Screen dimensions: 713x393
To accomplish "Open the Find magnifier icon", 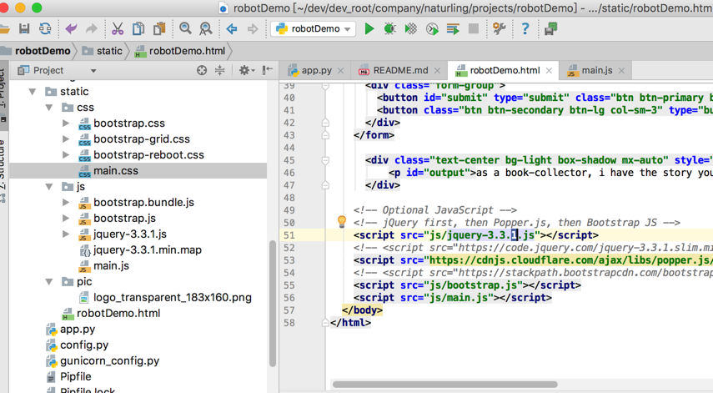I will 185,29.
